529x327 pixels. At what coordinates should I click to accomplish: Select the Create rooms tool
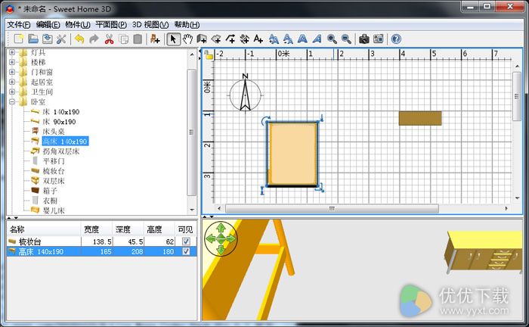point(216,39)
